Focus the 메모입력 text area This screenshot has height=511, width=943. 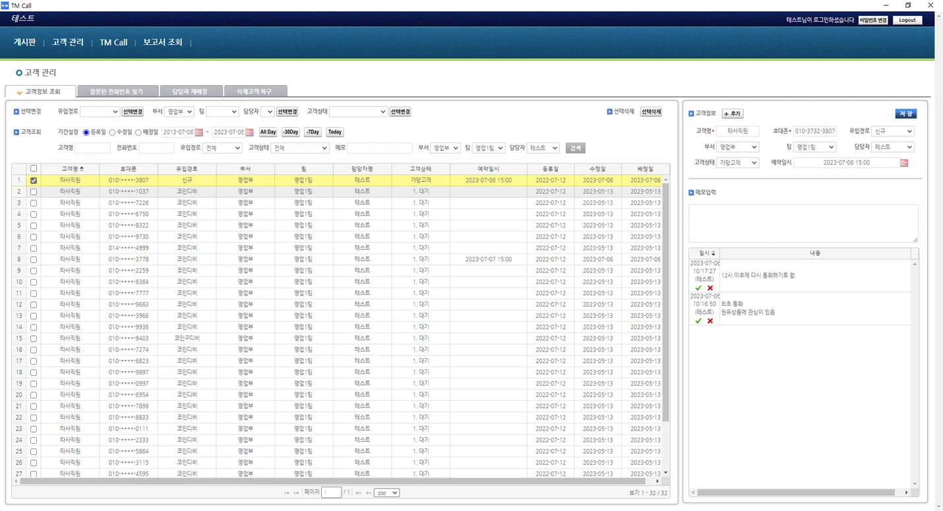coord(803,224)
